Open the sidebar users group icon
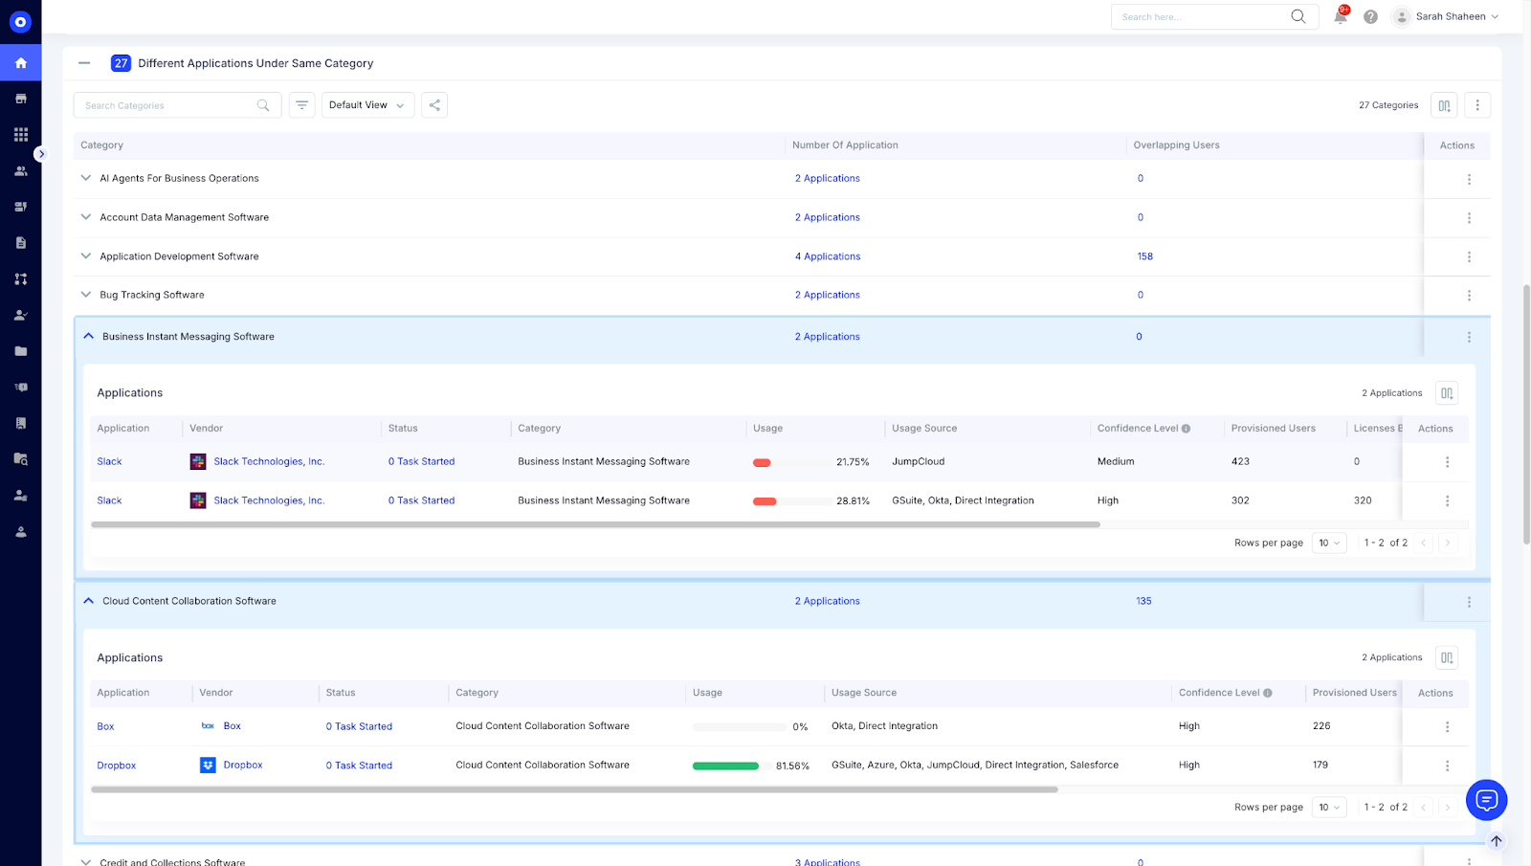This screenshot has width=1531, height=866. [20, 171]
